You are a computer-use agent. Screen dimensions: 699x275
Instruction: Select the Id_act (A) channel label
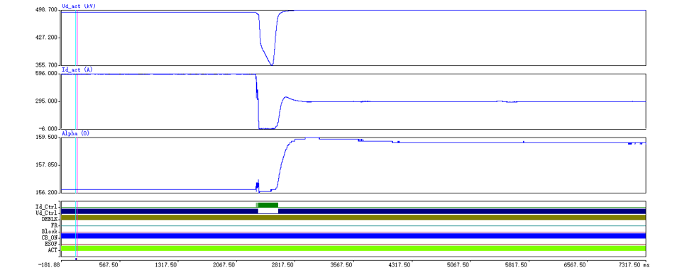pos(75,70)
